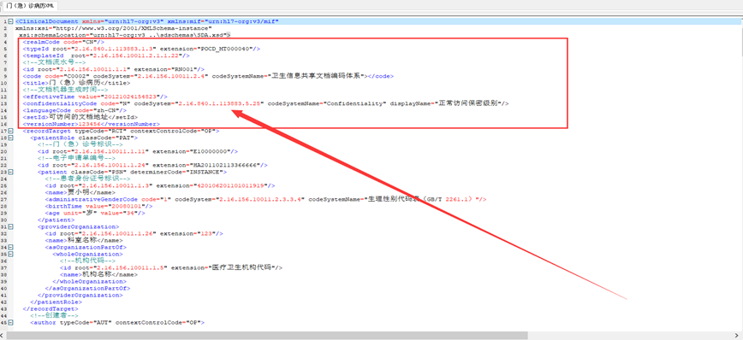The width and height of the screenshot is (743, 340).
Task: Click the id extension="RN001" line
Action: coord(113,69)
